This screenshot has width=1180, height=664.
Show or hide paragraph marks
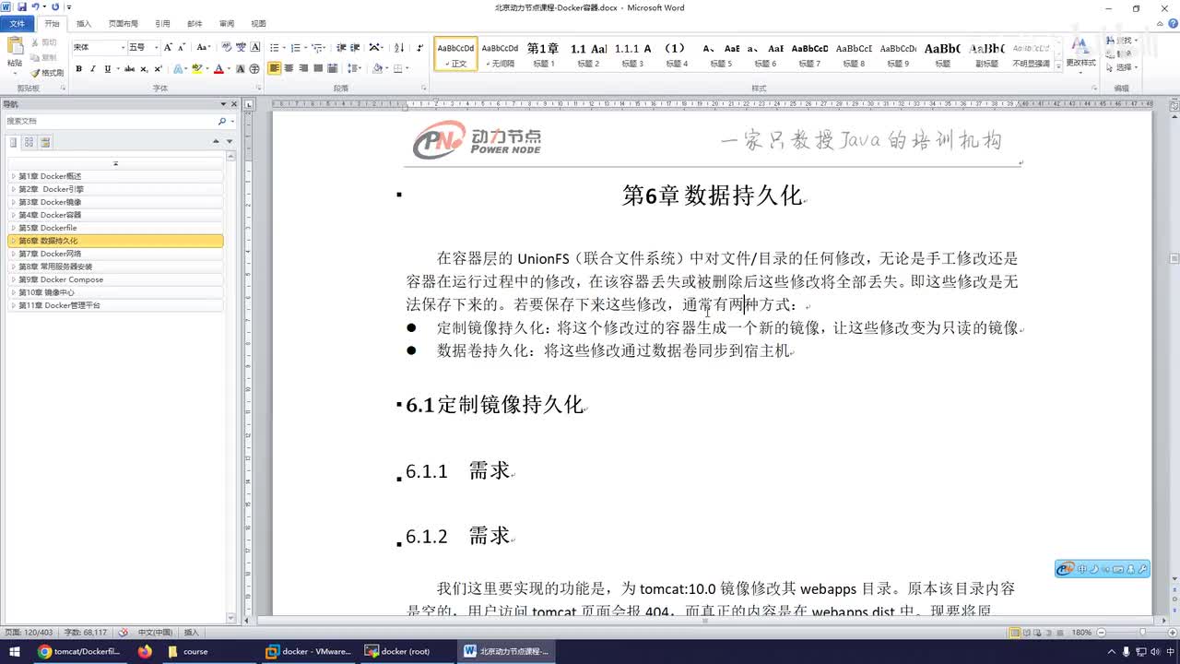tap(420, 47)
